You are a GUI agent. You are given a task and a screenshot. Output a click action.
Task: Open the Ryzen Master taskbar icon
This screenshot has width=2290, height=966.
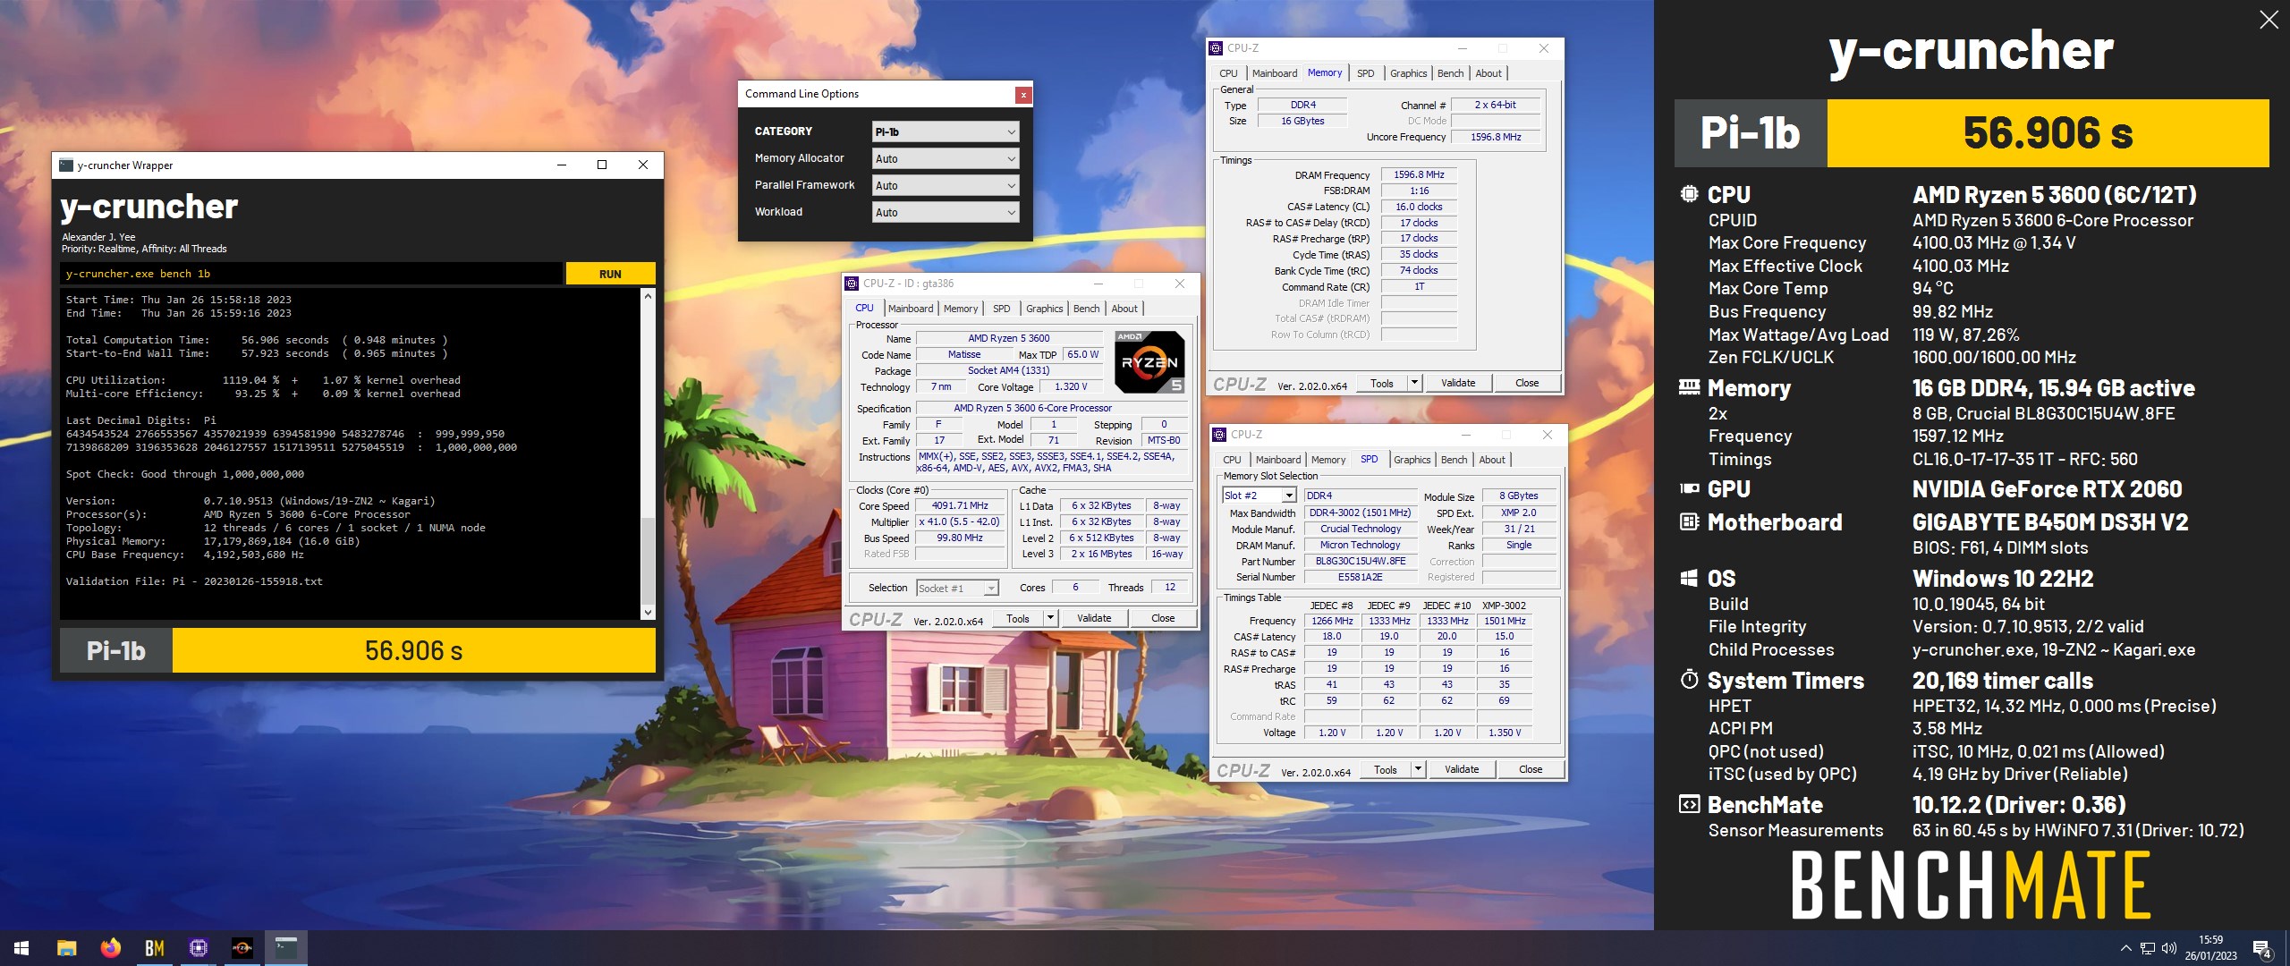[242, 948]
